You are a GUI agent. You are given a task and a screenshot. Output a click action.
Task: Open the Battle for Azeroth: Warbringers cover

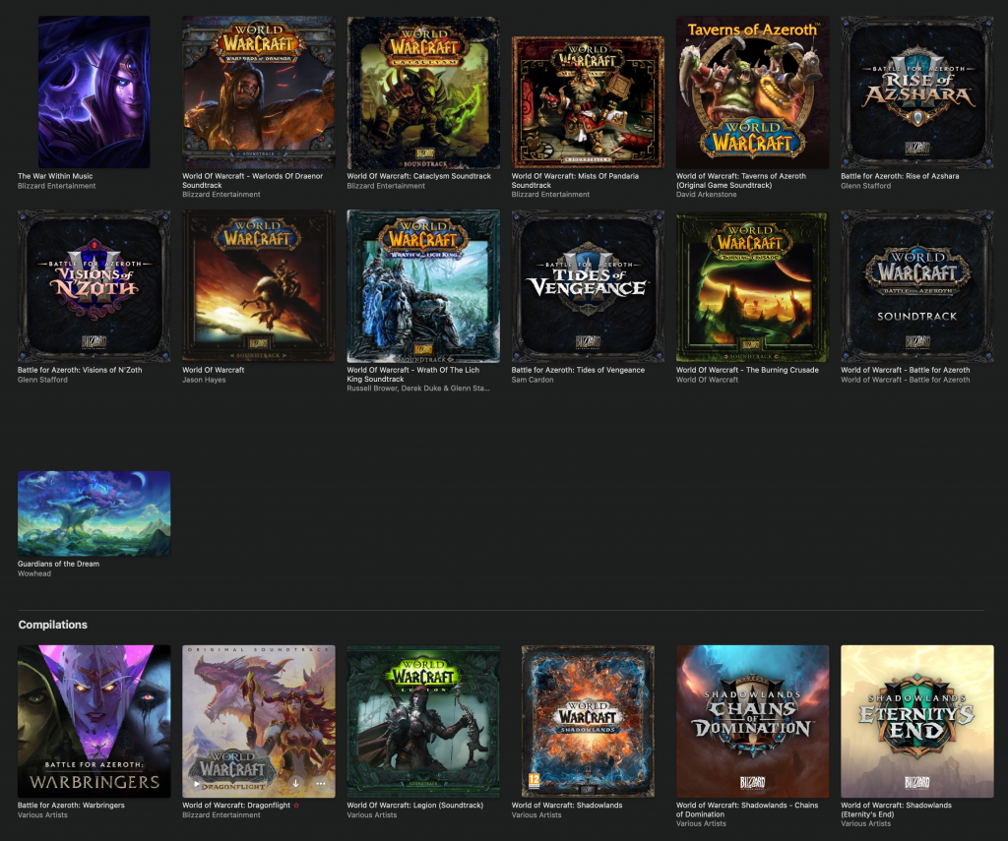coord(94,721)
